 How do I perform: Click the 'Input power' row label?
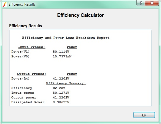(23, 93)
